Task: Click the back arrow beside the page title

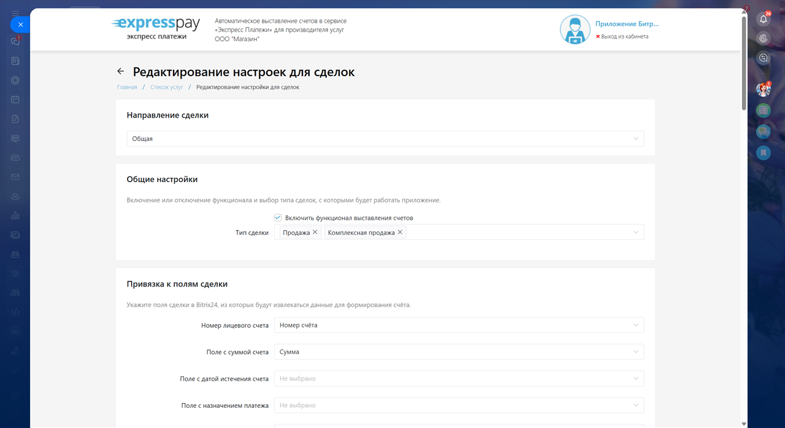Action: point(121,72)
